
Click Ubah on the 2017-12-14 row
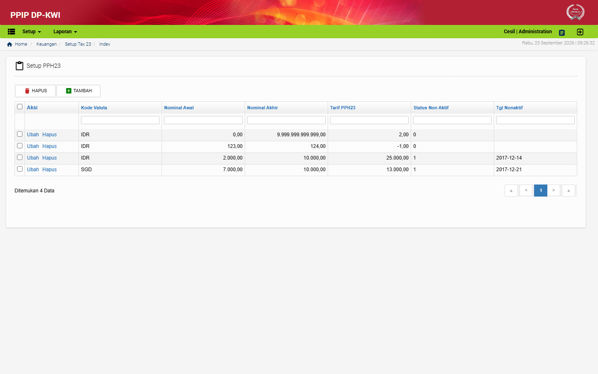33,158
